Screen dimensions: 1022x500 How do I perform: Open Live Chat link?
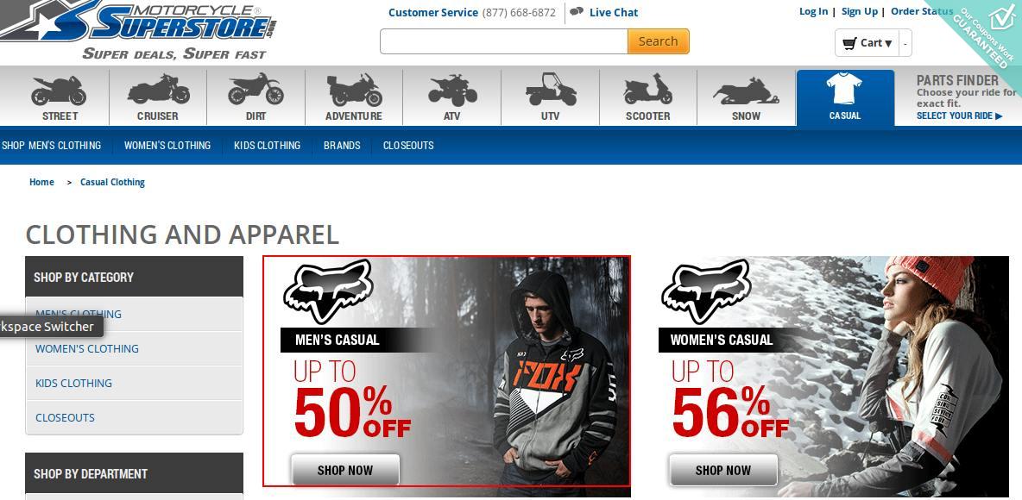pos(614,12)
